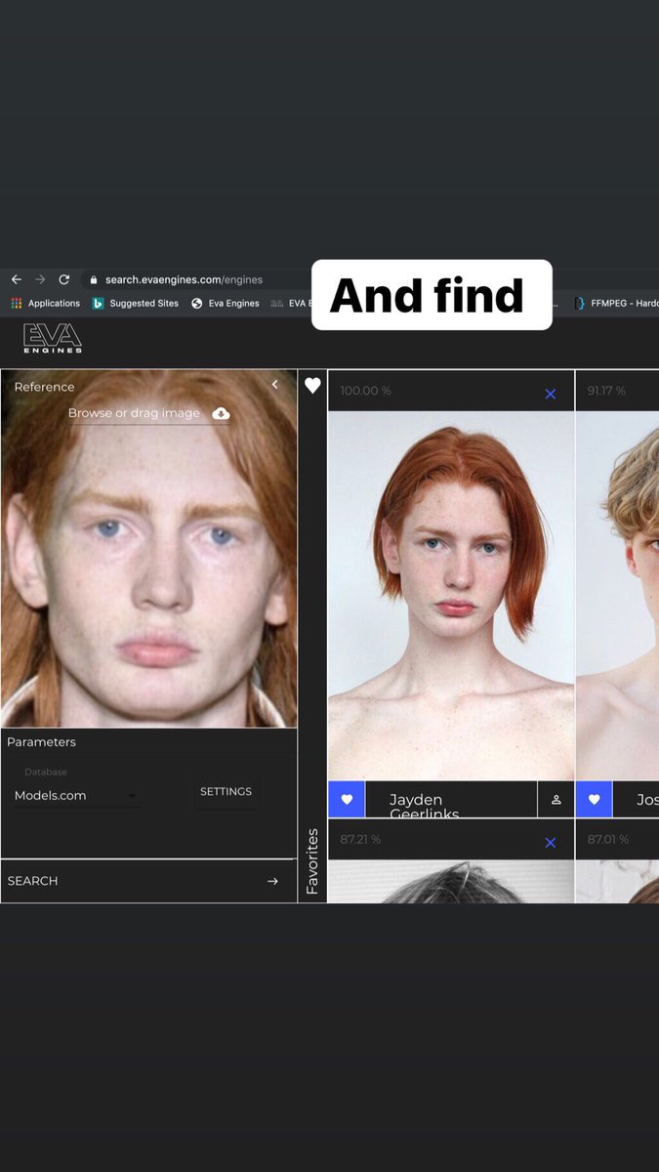Image resolution: width=659 pixels, height=1172 pixels.
Task: Go forward in browser history
Action: pos(40,279)
